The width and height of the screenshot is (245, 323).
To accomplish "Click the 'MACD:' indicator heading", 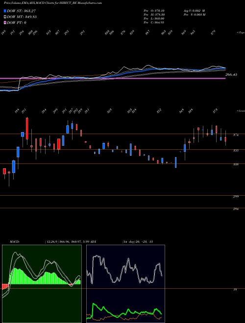I will (x=14, y=242).
